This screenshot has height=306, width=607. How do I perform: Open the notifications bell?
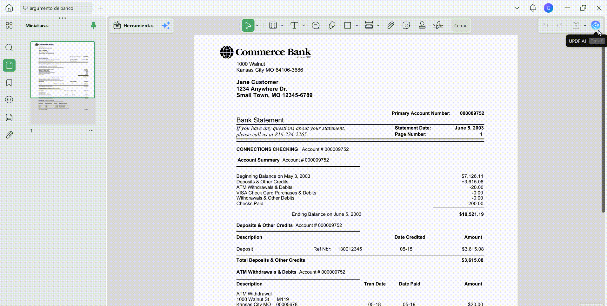coord(533,8)
